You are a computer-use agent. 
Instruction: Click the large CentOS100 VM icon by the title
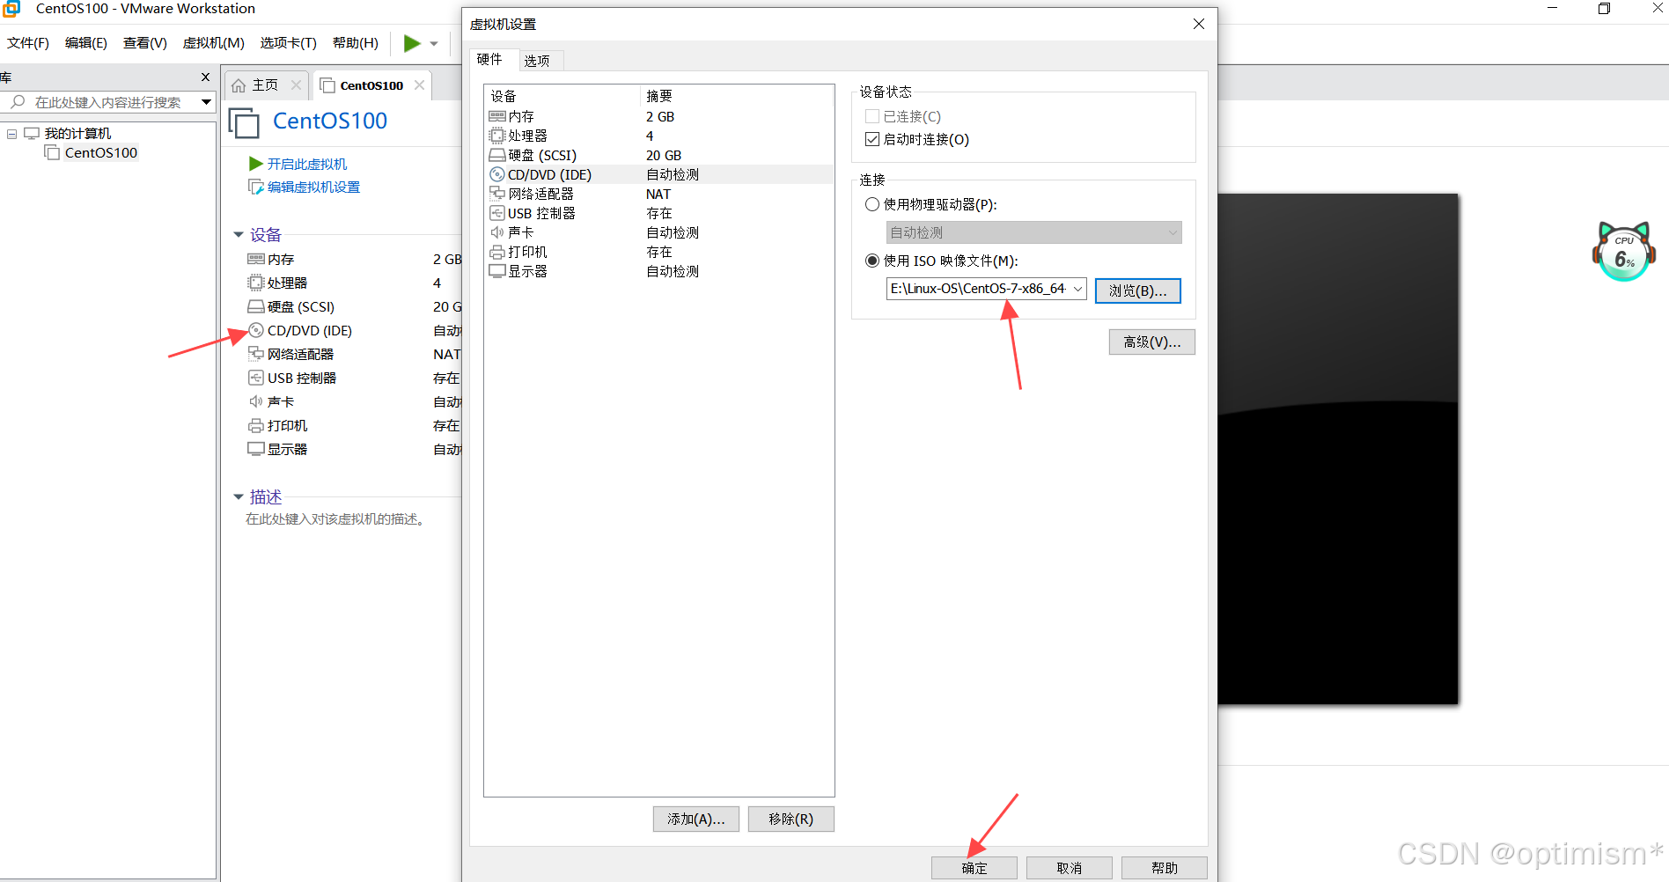[x=244, y=122]
